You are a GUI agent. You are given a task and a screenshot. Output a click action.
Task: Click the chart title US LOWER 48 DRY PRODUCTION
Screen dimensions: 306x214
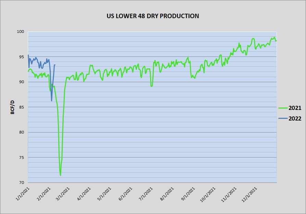[x=152, y=16]
